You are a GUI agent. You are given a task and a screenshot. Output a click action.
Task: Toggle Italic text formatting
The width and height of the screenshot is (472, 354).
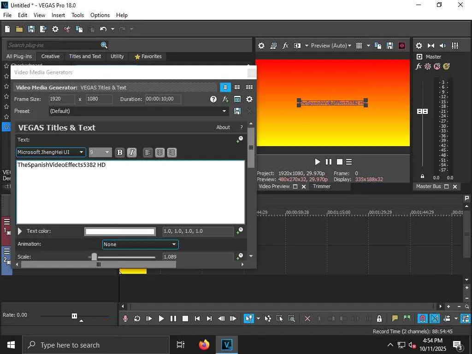click(131, 153)
